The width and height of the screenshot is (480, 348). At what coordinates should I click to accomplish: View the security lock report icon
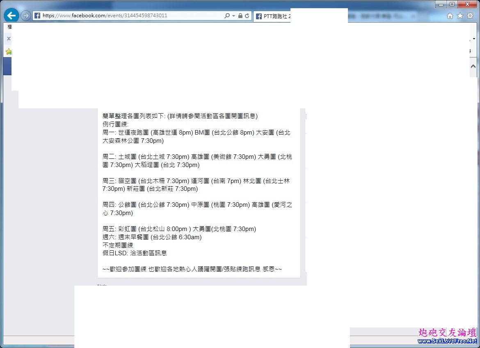coord(240,16)
